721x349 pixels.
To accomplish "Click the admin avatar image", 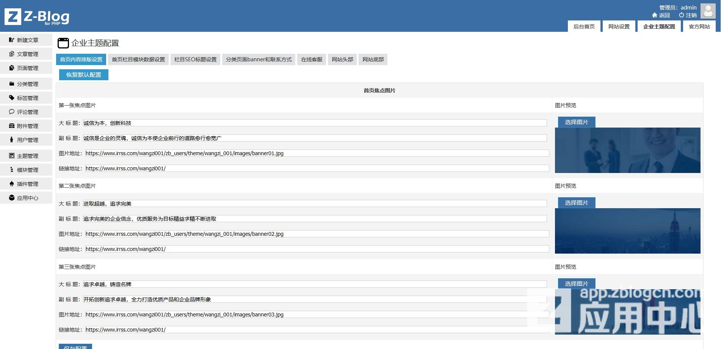I will point(708,11).
